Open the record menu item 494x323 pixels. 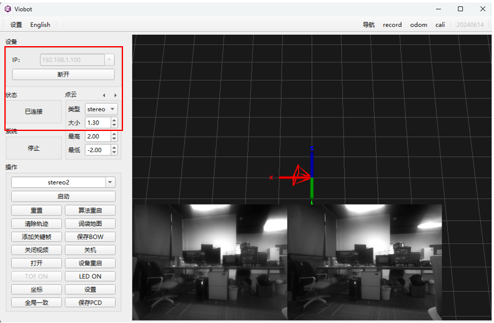pos(392,25)
